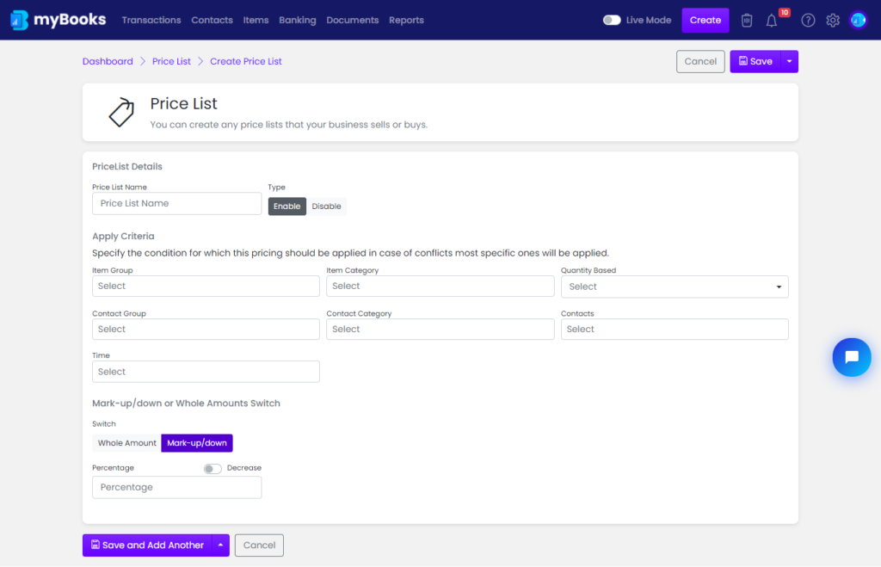Open the Items menu
The height and width of the screenshot is (567, 881).
pos(256,21)
